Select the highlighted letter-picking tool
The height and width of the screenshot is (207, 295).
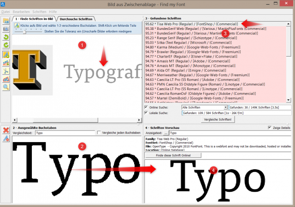pos(6,55)
